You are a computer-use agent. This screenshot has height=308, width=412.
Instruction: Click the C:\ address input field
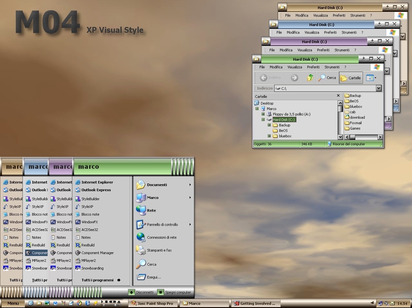pyautogui.click(x=326, y=88)
